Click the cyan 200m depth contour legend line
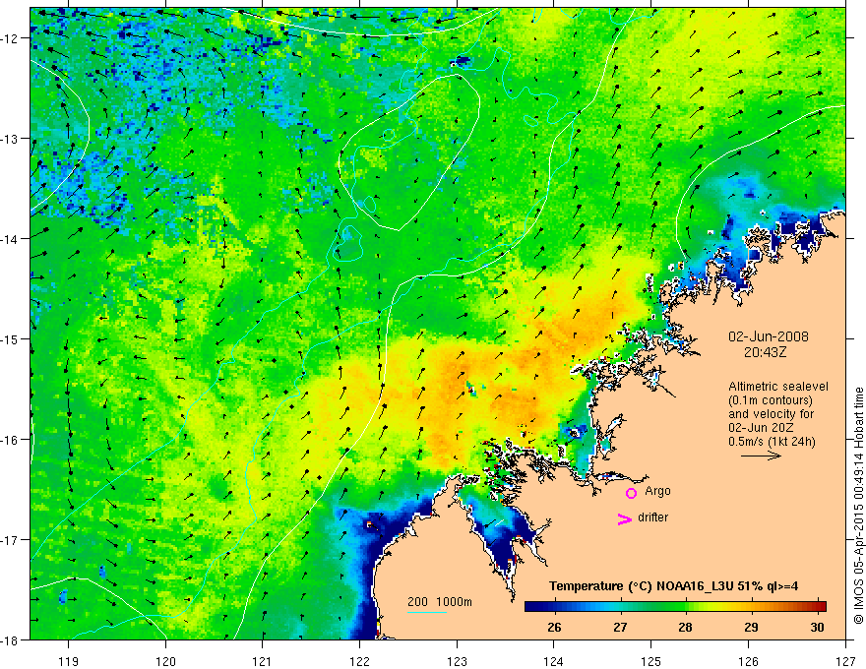Screen dimensions: 866x669 click(x=426, y=612)
